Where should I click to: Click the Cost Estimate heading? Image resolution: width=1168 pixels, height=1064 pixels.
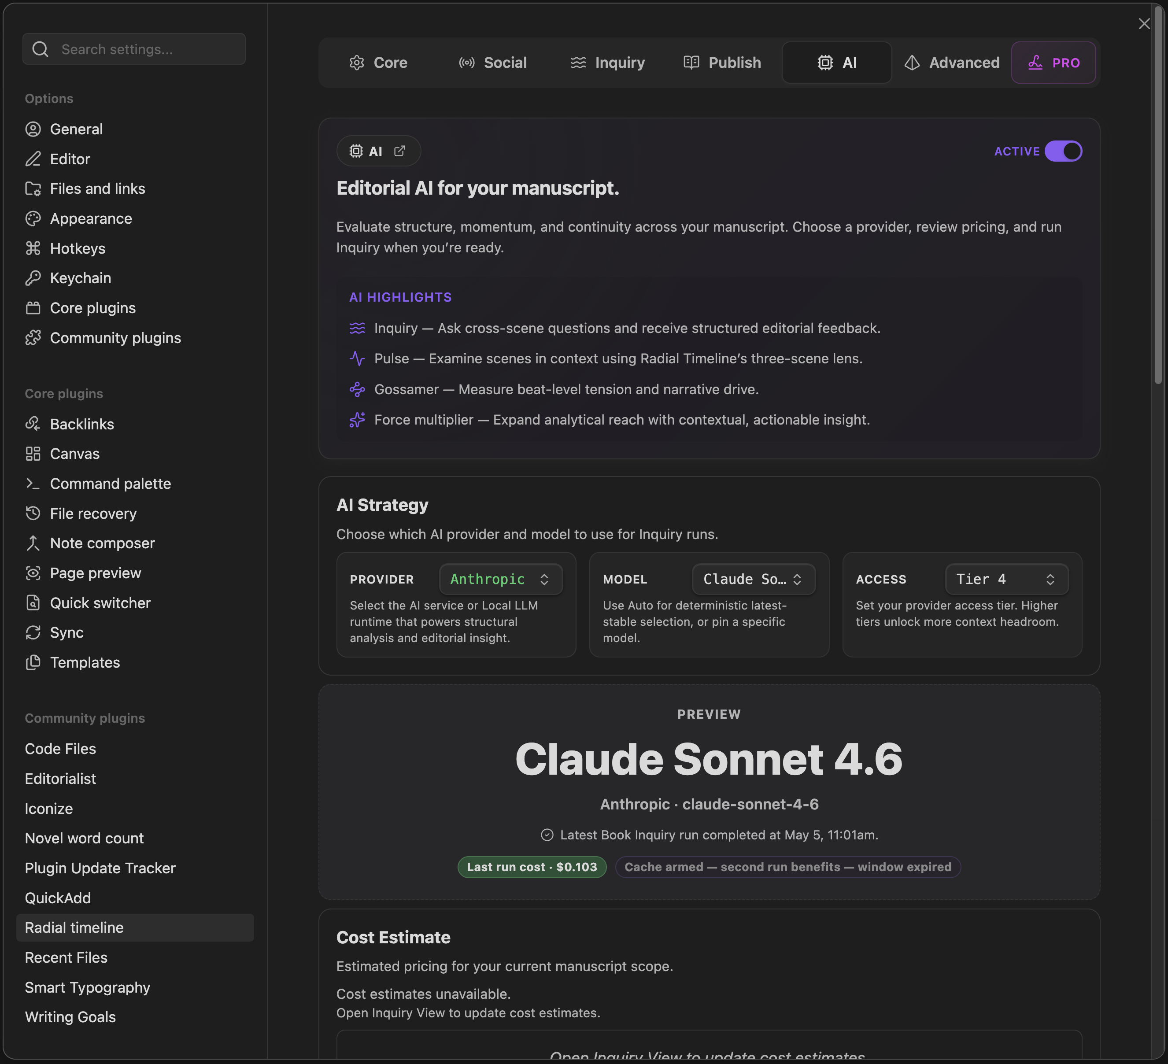click(393, 937)
